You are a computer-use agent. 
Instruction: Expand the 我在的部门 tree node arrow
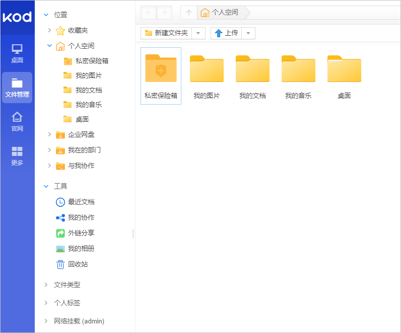[x=49, y=150]
